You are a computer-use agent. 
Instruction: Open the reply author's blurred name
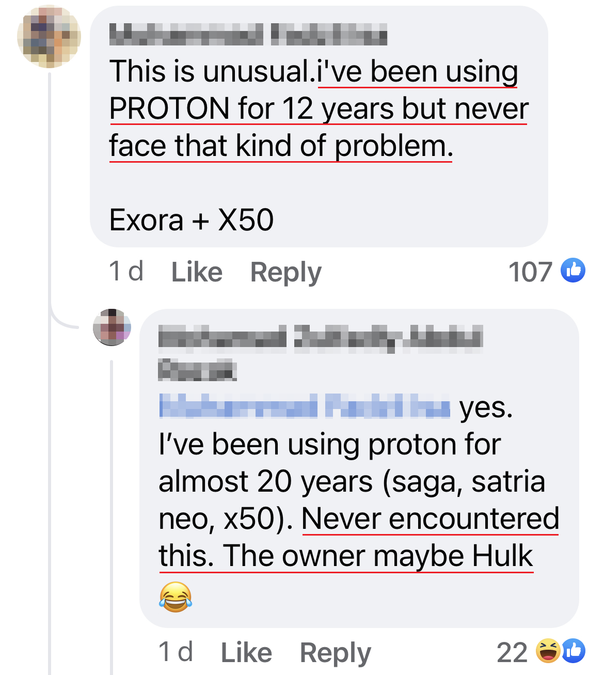320,338
